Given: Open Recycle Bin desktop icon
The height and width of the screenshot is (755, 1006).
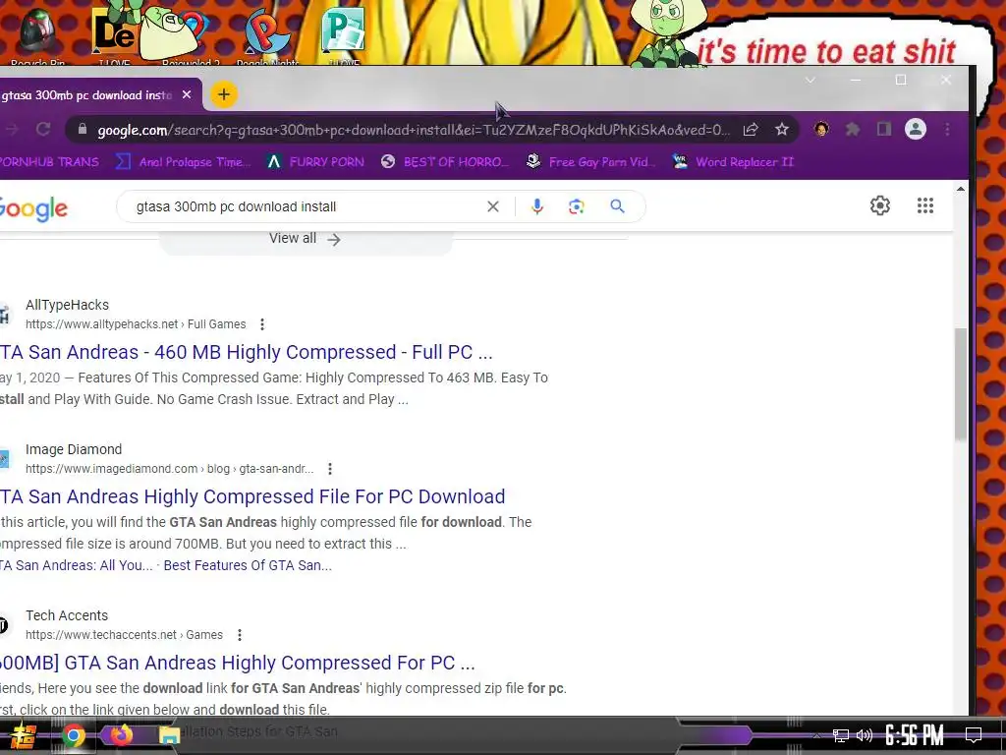Looking at the screenshot, I should click(38, 35).
